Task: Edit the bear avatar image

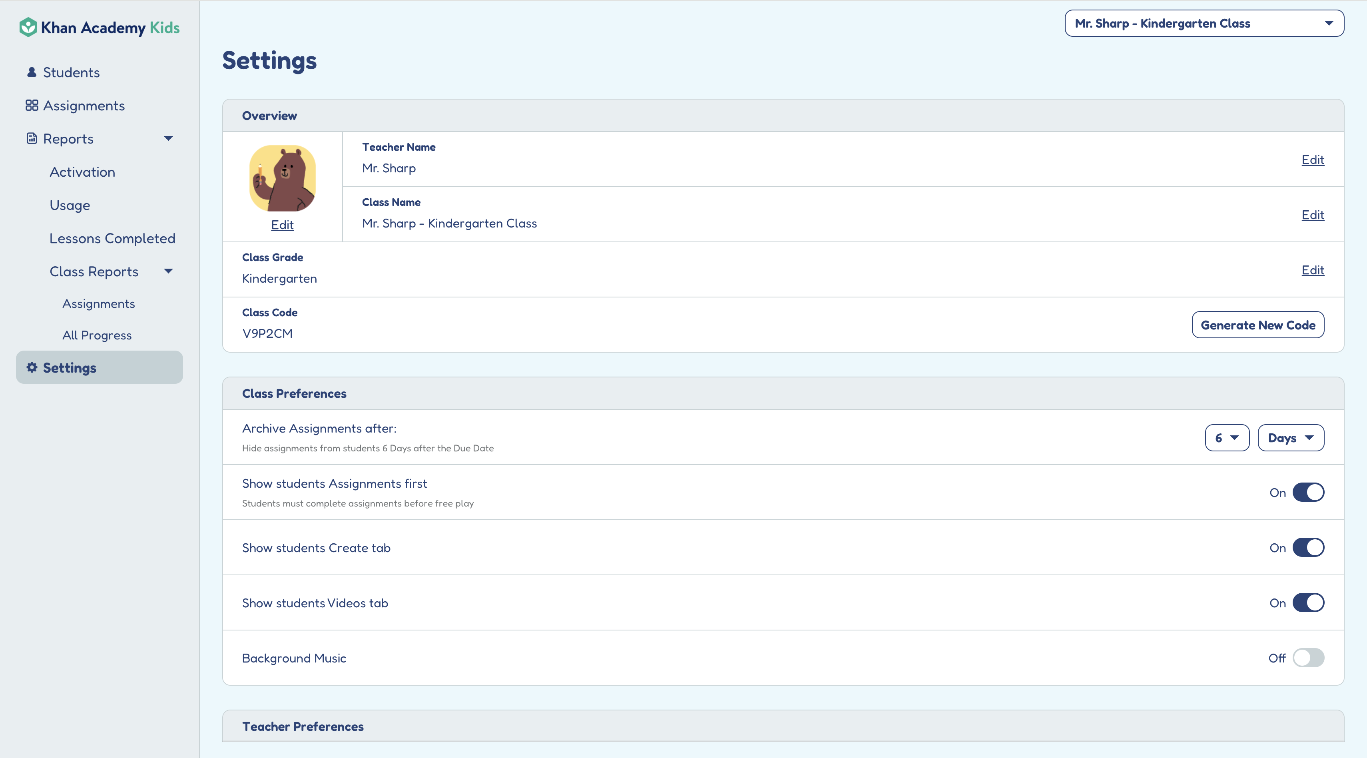Action: (x=282, y=225)
